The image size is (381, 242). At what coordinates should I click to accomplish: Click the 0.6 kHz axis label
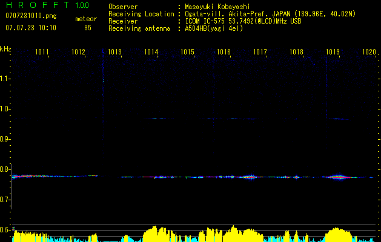pos(4,230)
